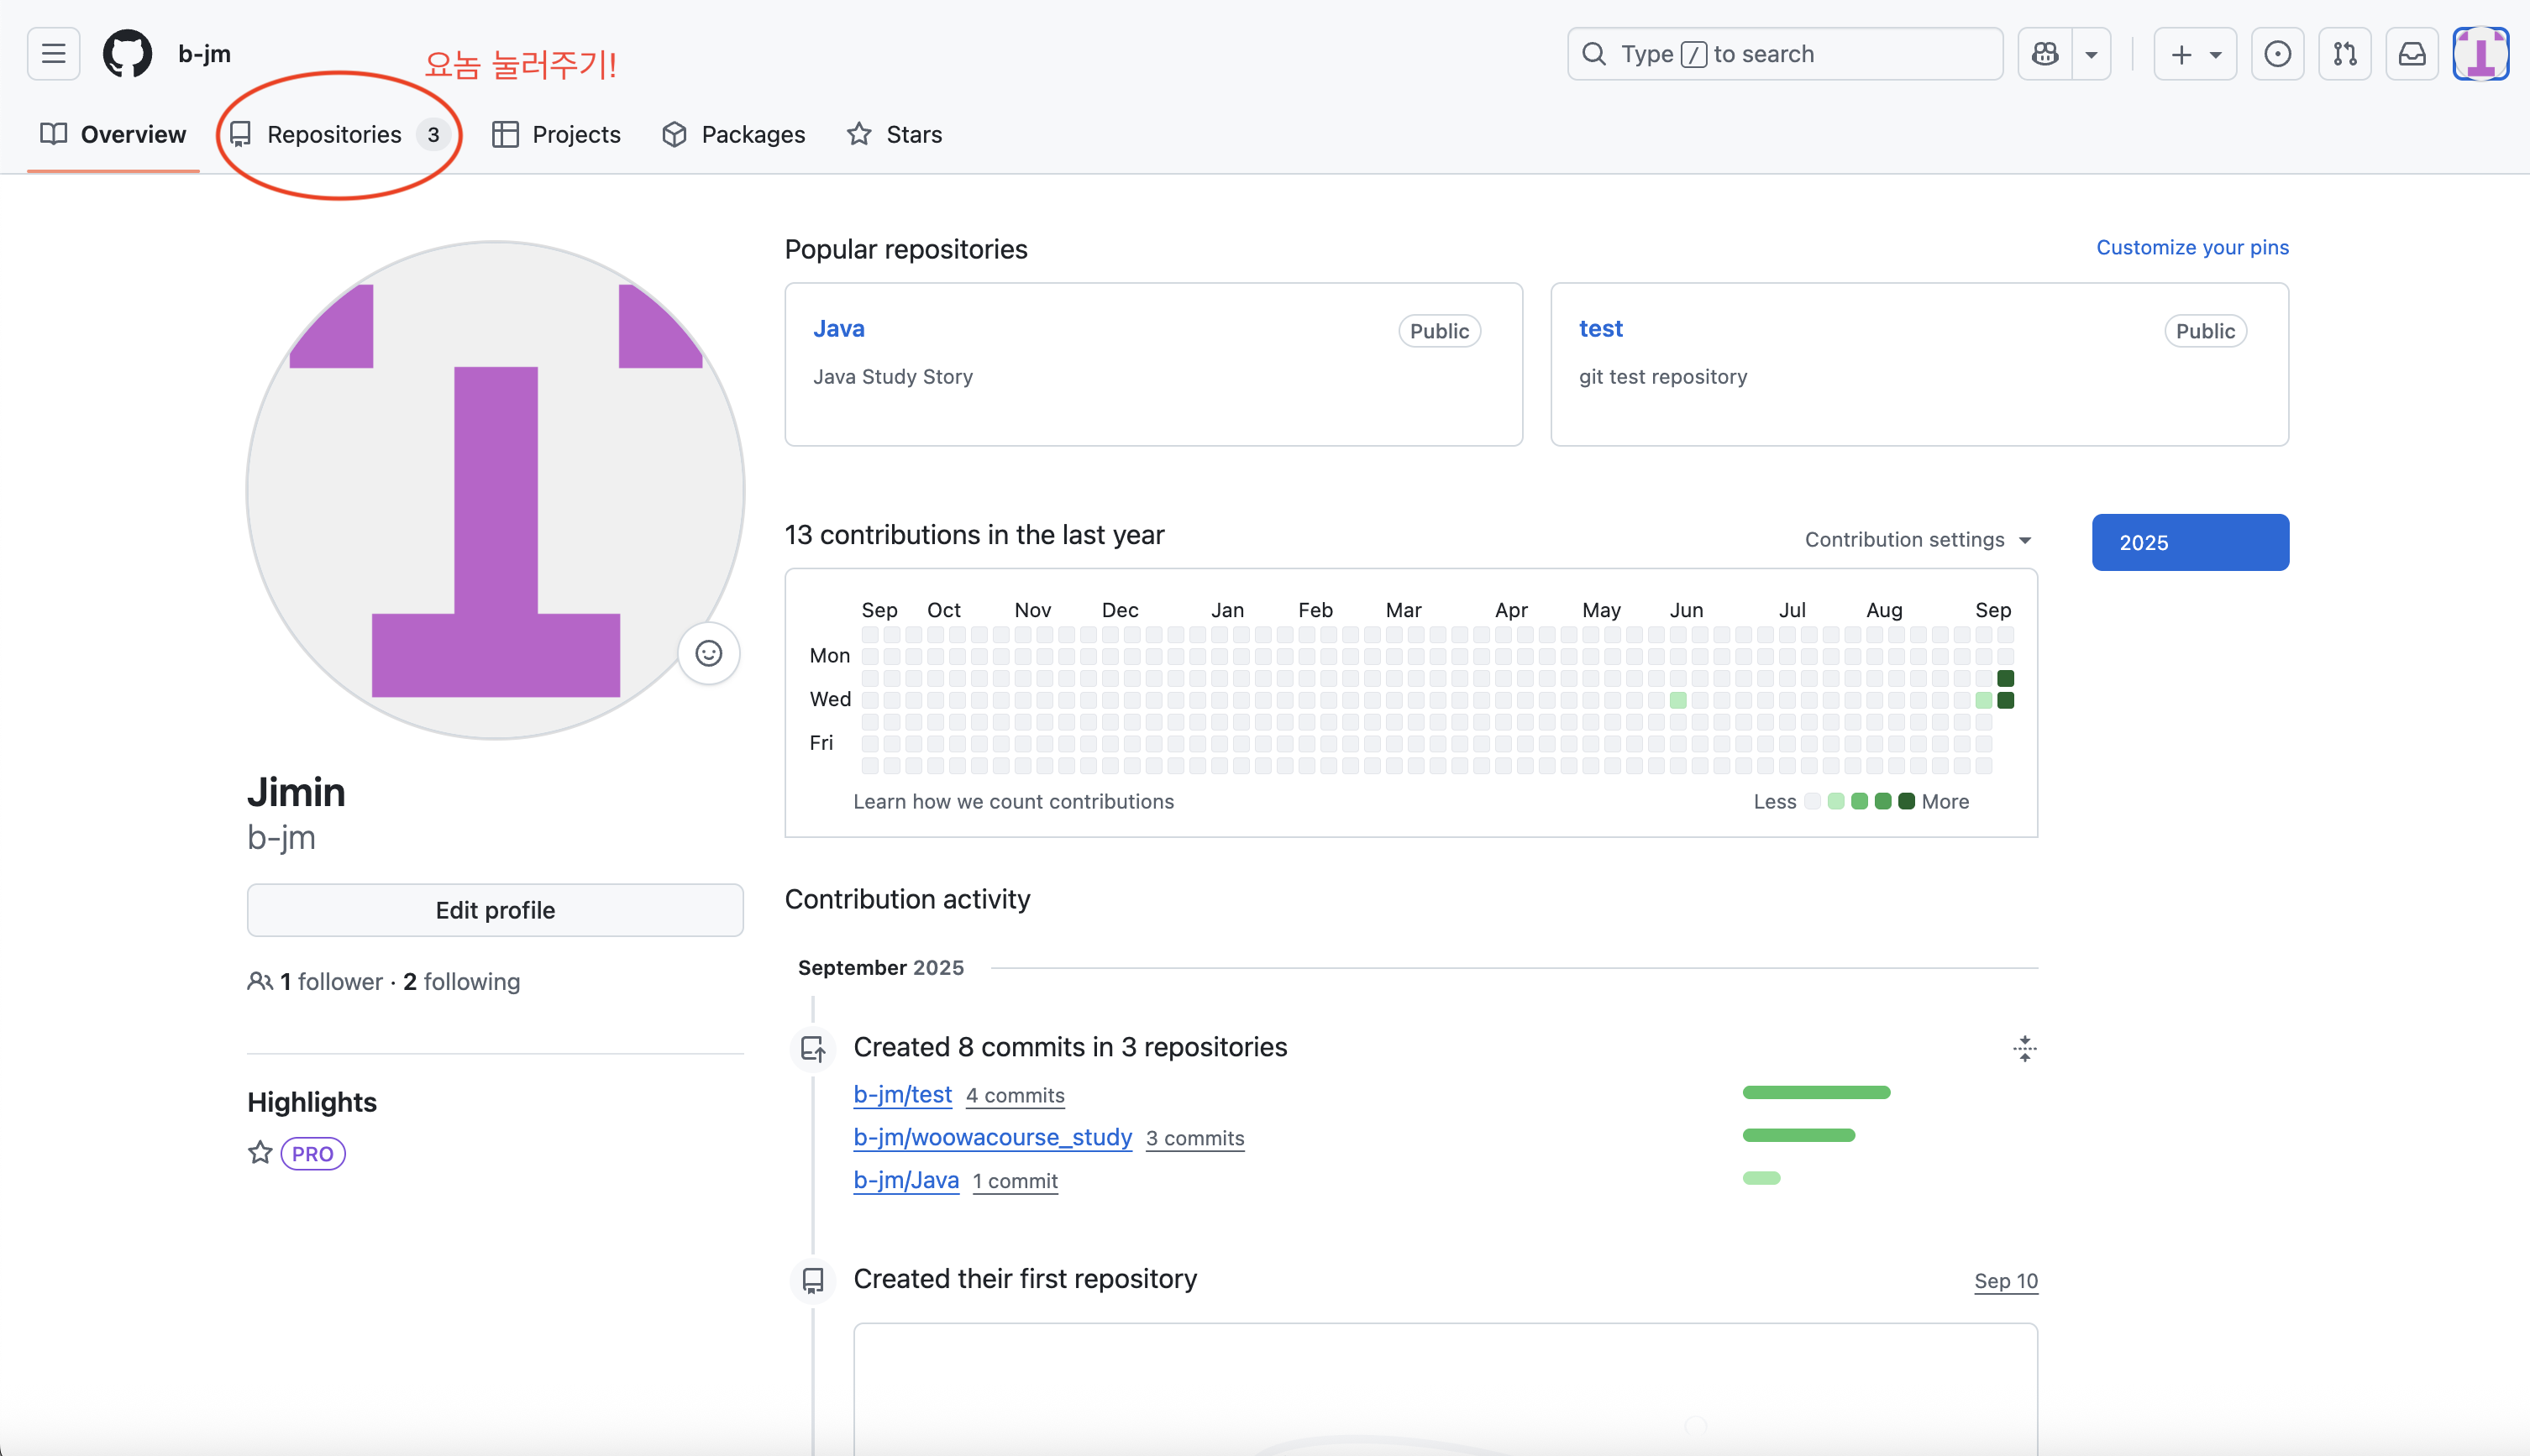Open Copilot chat icon
The image size is (2530, 1456).
2044,54
